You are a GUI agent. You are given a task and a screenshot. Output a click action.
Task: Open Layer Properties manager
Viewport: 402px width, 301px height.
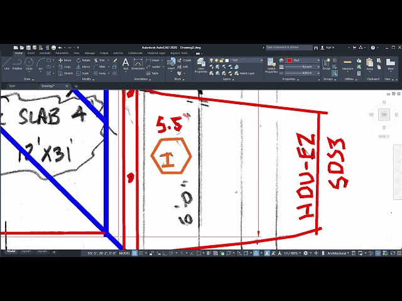pyautogui.click(x=201, y=65)
